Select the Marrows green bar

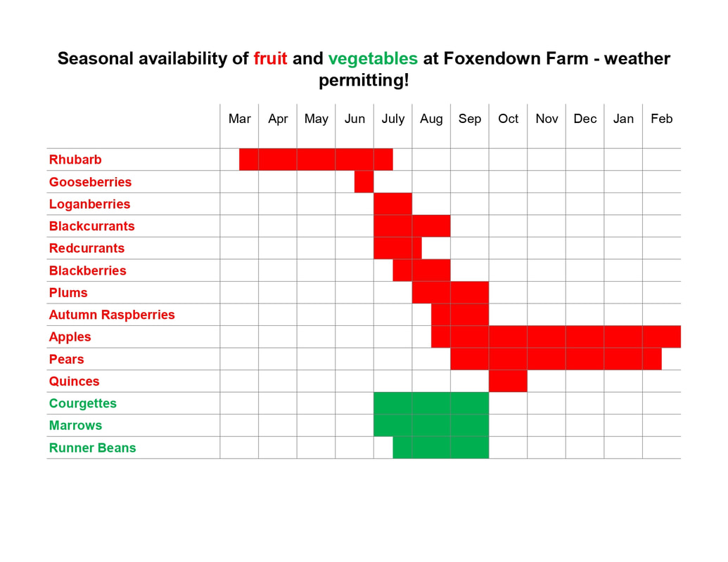(x=431, y=426)
